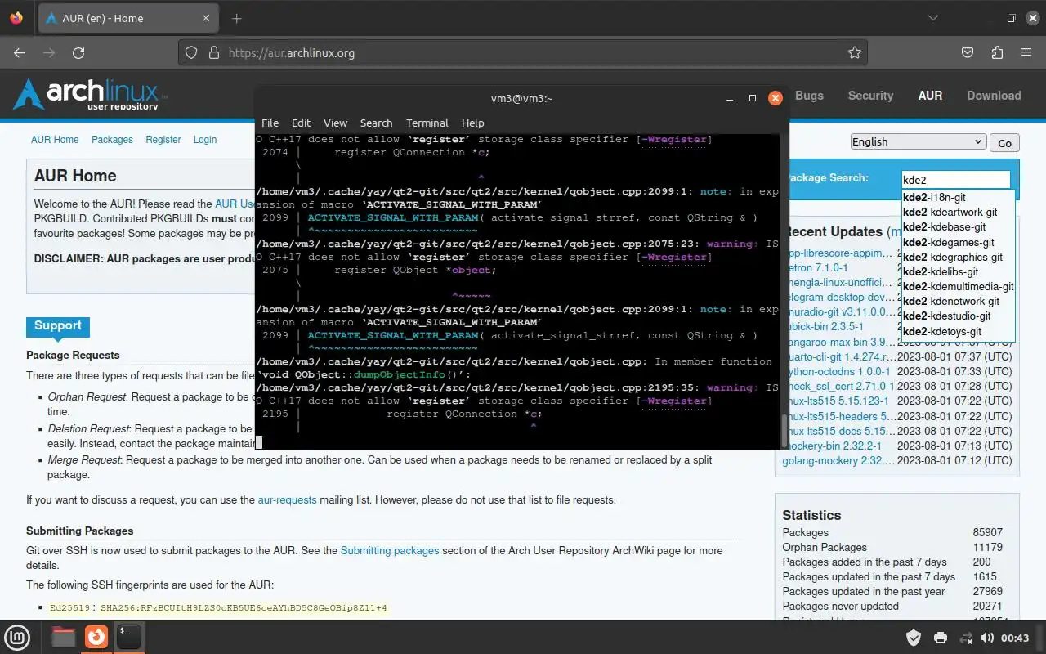The image size is (1046, 654).
Task: Select kde2-kdeartwork-git suggestion
Action: tap(958, 212)
